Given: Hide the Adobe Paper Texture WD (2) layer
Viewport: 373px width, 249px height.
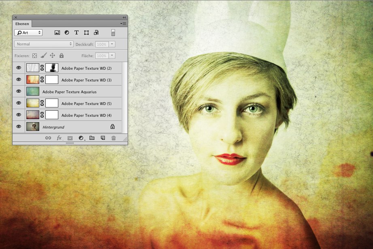Looking at the screenshot, I should click(19, 68).
